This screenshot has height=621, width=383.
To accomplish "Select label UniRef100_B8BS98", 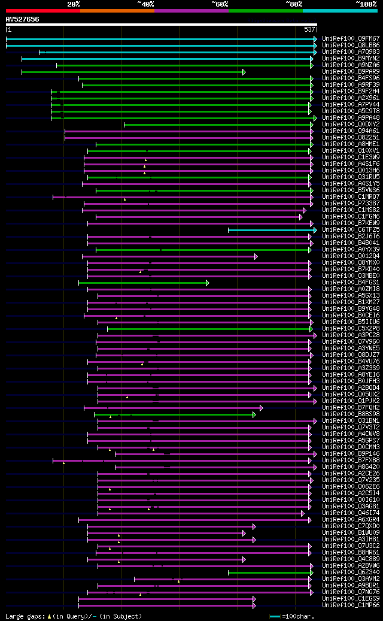I will click(351, 414).
